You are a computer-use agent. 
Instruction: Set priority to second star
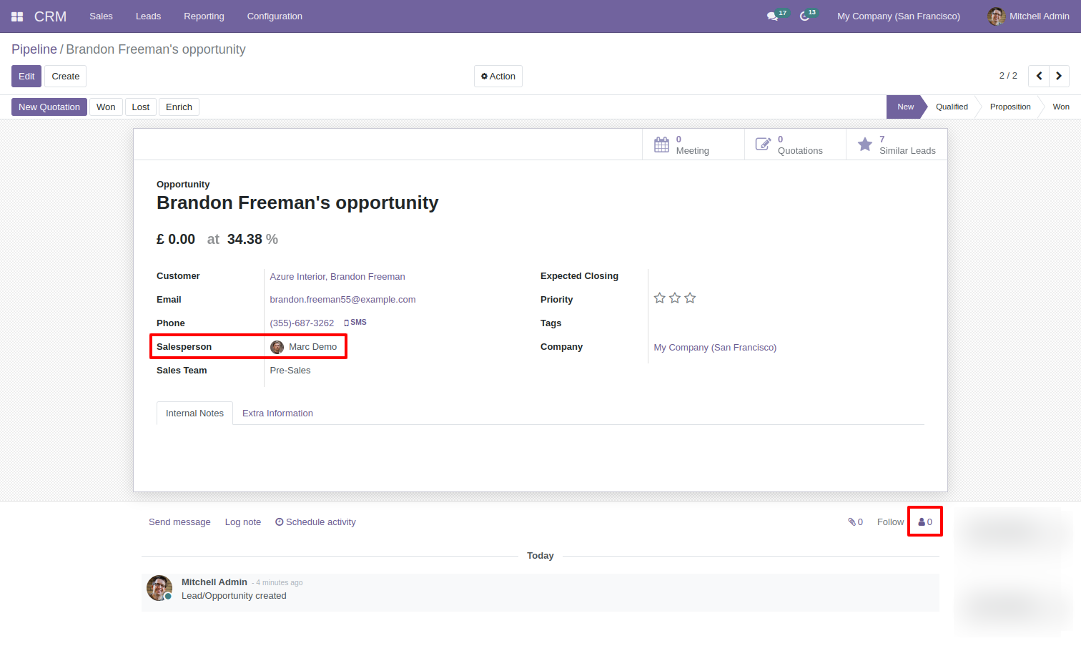[x=675, y=298]
